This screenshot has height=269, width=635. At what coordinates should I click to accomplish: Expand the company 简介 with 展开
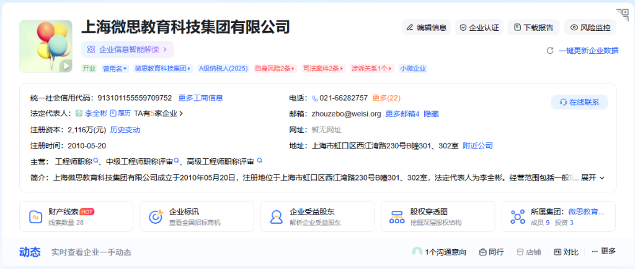pos(593,177)
